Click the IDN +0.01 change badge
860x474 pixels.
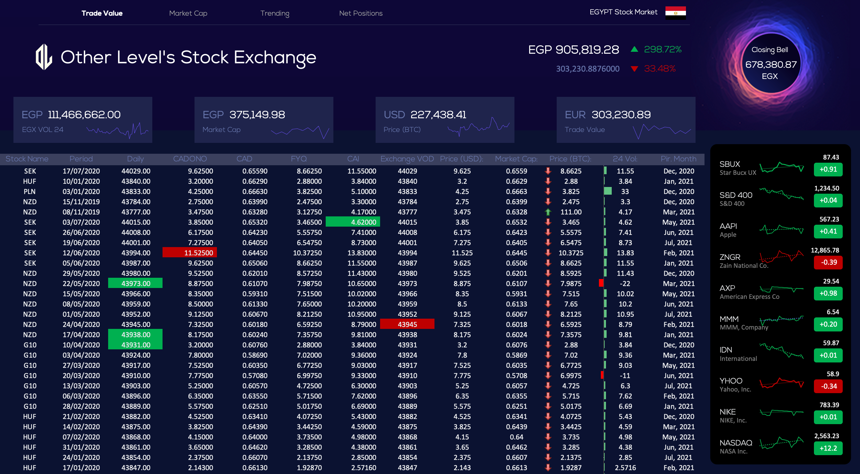[x=828, y=355]
